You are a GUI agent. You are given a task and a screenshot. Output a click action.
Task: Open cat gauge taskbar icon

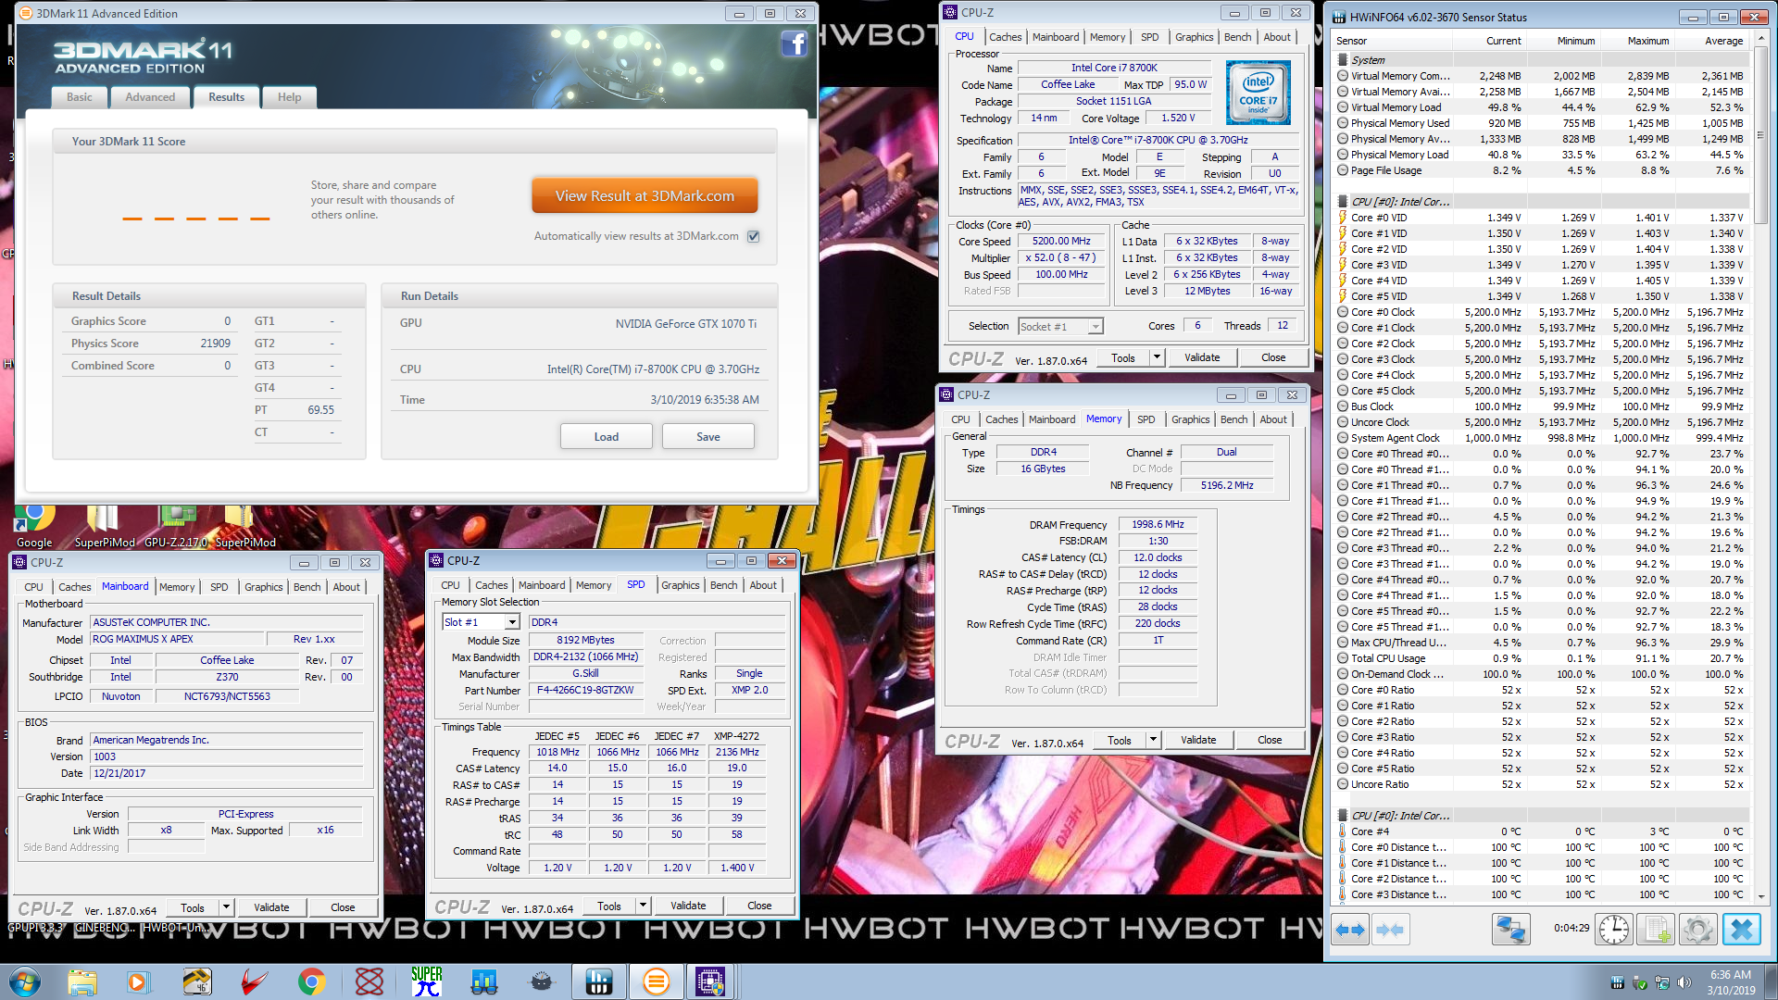[x=542, y=981]
